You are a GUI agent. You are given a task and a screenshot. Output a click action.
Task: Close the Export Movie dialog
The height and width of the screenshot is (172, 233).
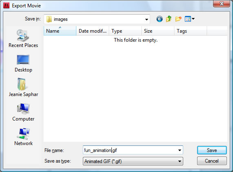(222, 4)
